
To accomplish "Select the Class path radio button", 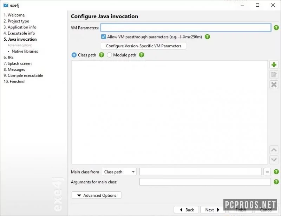I will 74,55.
